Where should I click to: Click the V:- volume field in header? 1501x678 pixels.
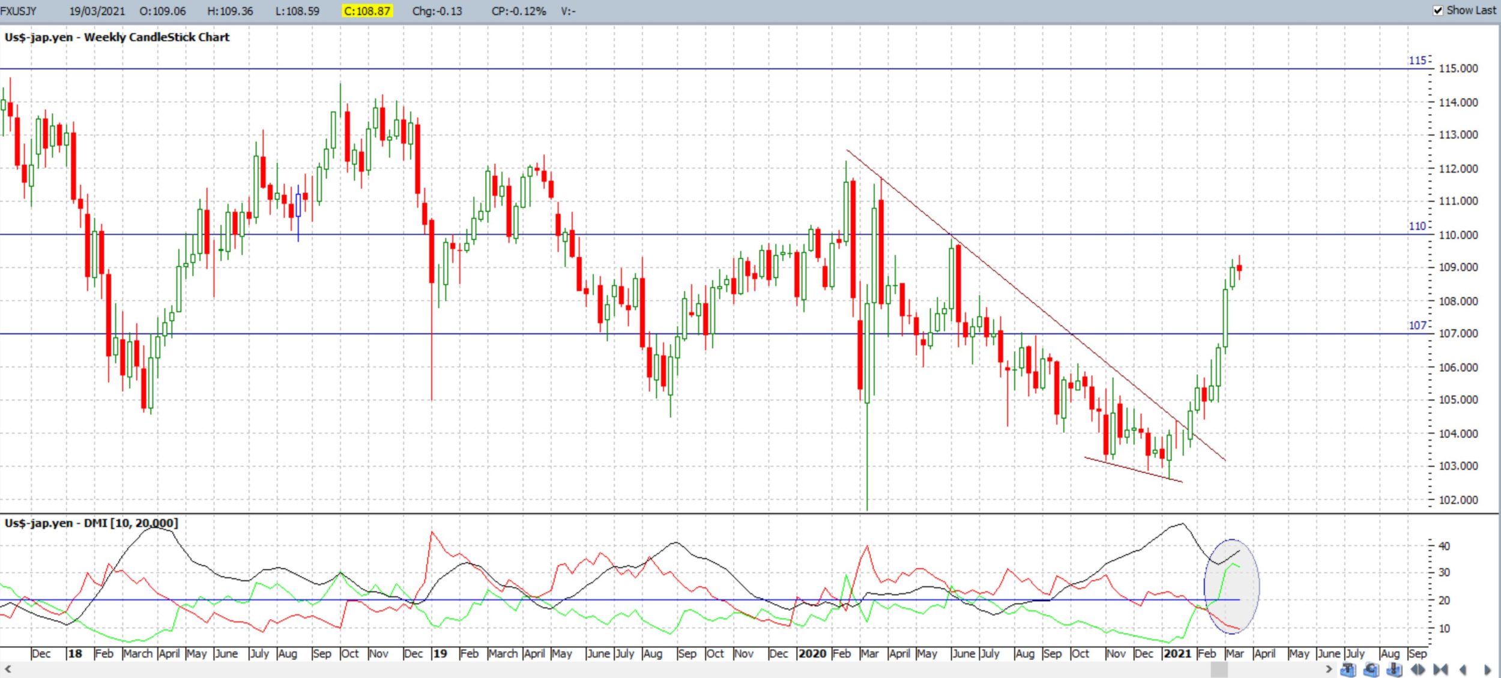[568, 11]
